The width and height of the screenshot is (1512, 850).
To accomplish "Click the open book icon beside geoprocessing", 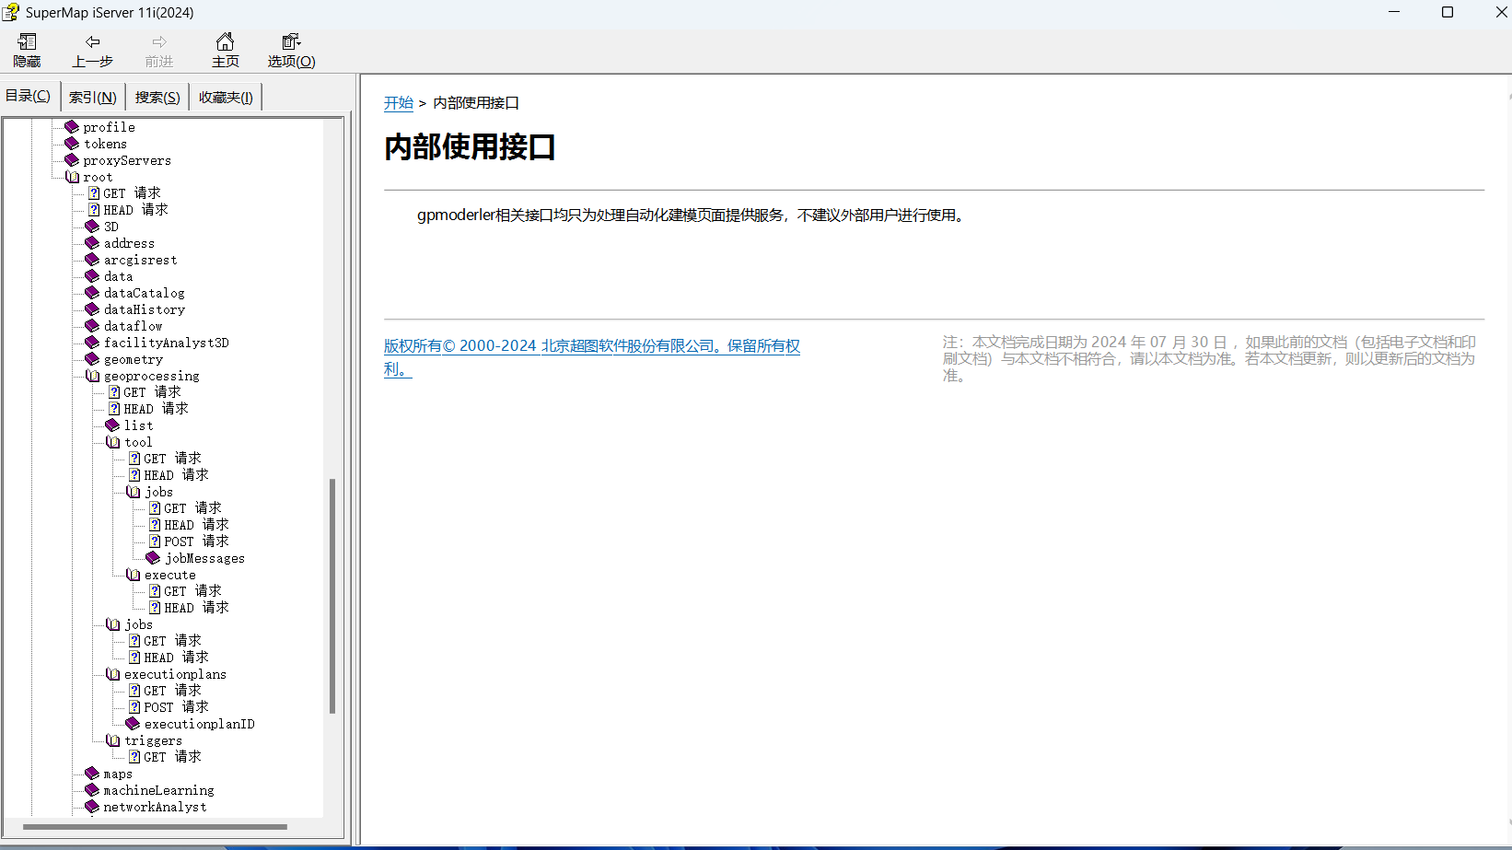I will tap(92, 376).
